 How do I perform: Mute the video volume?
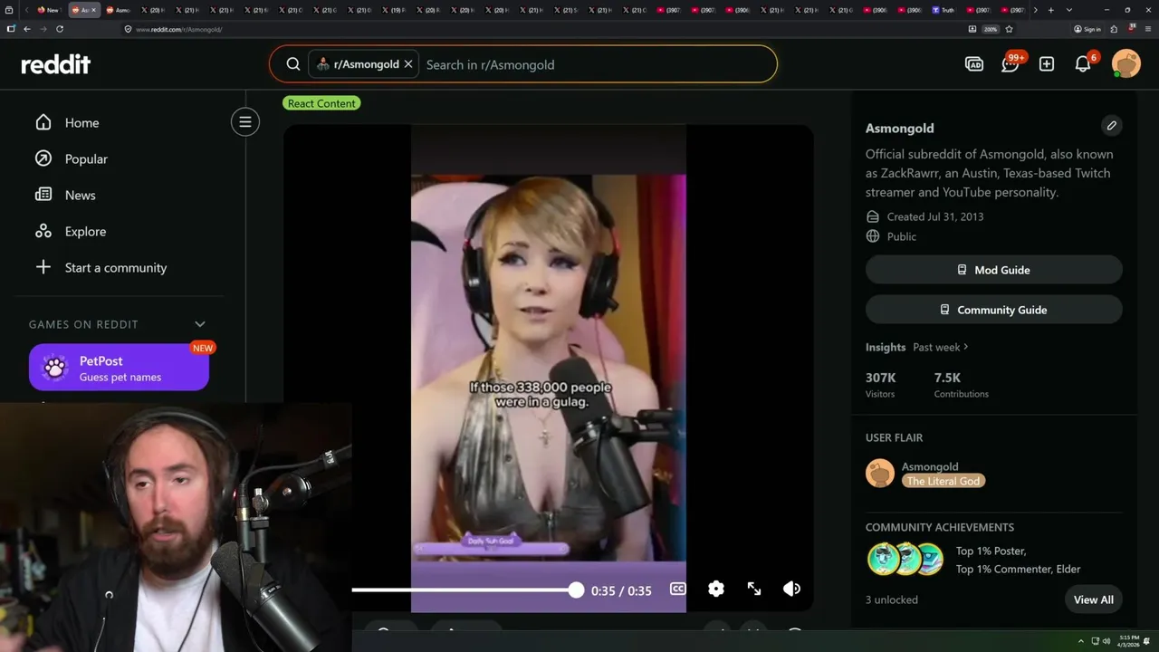pos(791,589)
